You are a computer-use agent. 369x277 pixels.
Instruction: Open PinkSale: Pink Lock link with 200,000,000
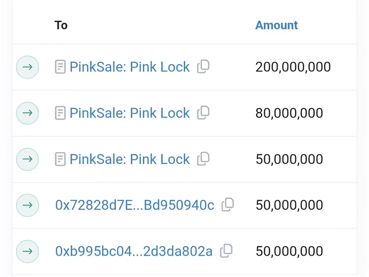[130, 67]
